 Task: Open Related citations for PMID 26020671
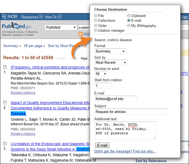23,93
